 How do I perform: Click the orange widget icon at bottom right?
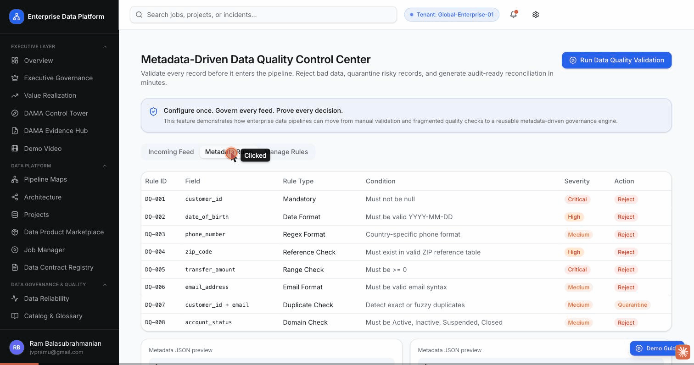coord(683,352)
